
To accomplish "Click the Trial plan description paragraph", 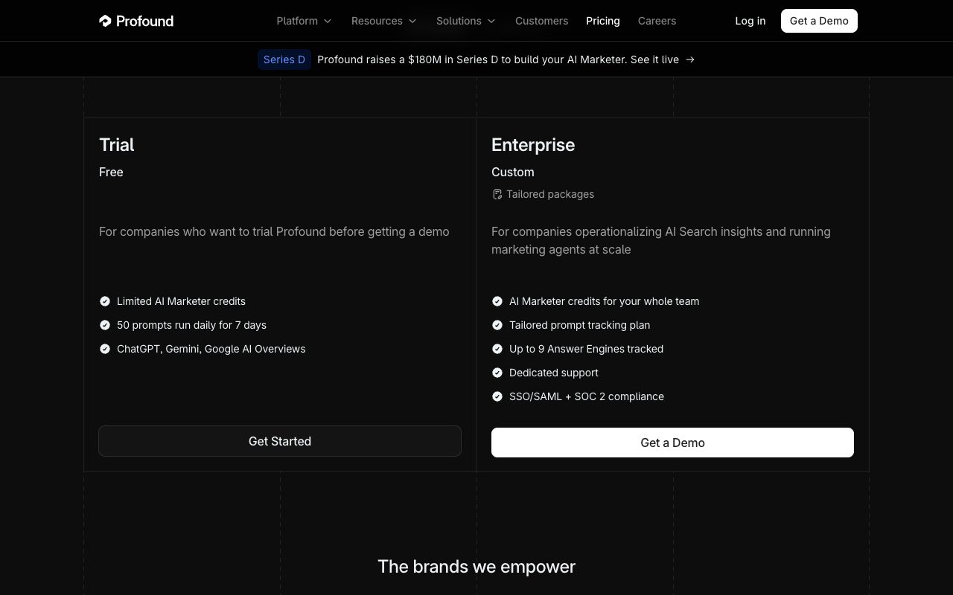I will pyautogui.click(x=274, y=231).
